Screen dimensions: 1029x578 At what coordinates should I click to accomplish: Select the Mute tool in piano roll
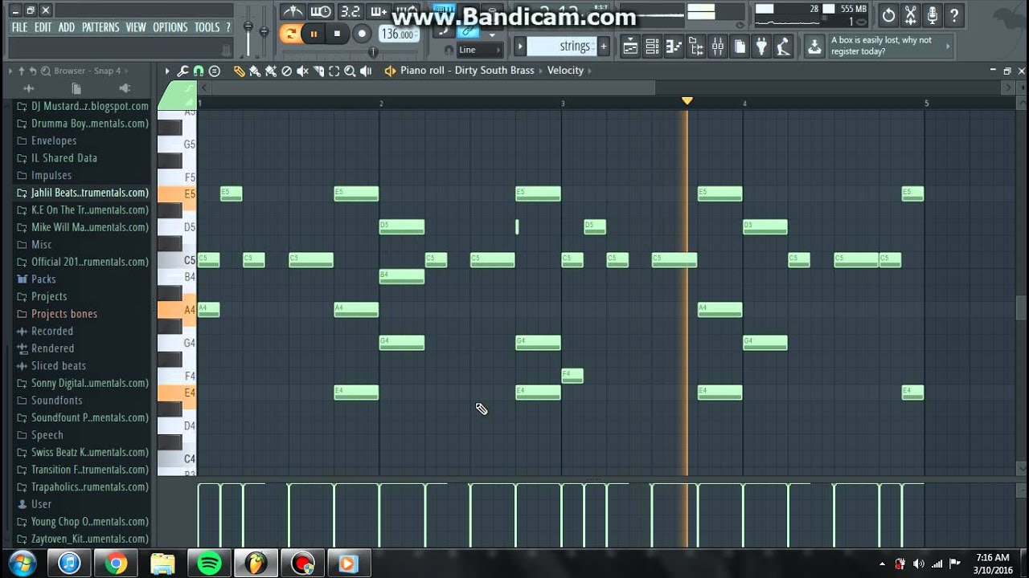[x=302, y=71]
